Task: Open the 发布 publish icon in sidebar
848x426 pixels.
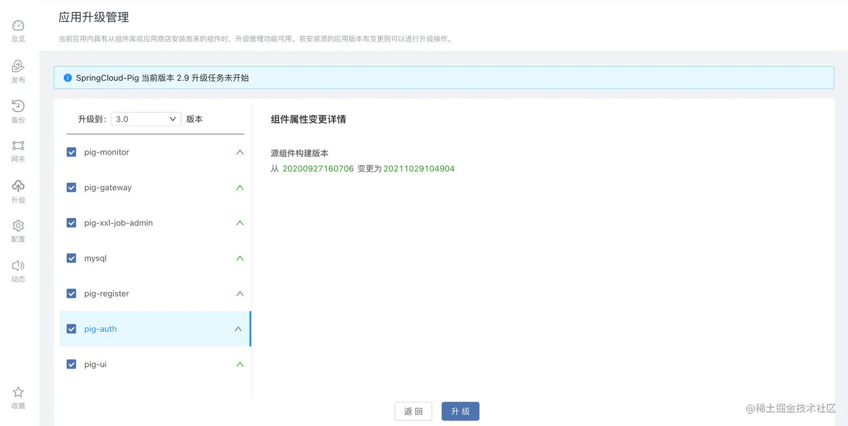Action: click(19, 66)
